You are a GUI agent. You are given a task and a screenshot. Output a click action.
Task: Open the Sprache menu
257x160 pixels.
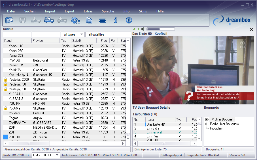click(x=108, y=11)
